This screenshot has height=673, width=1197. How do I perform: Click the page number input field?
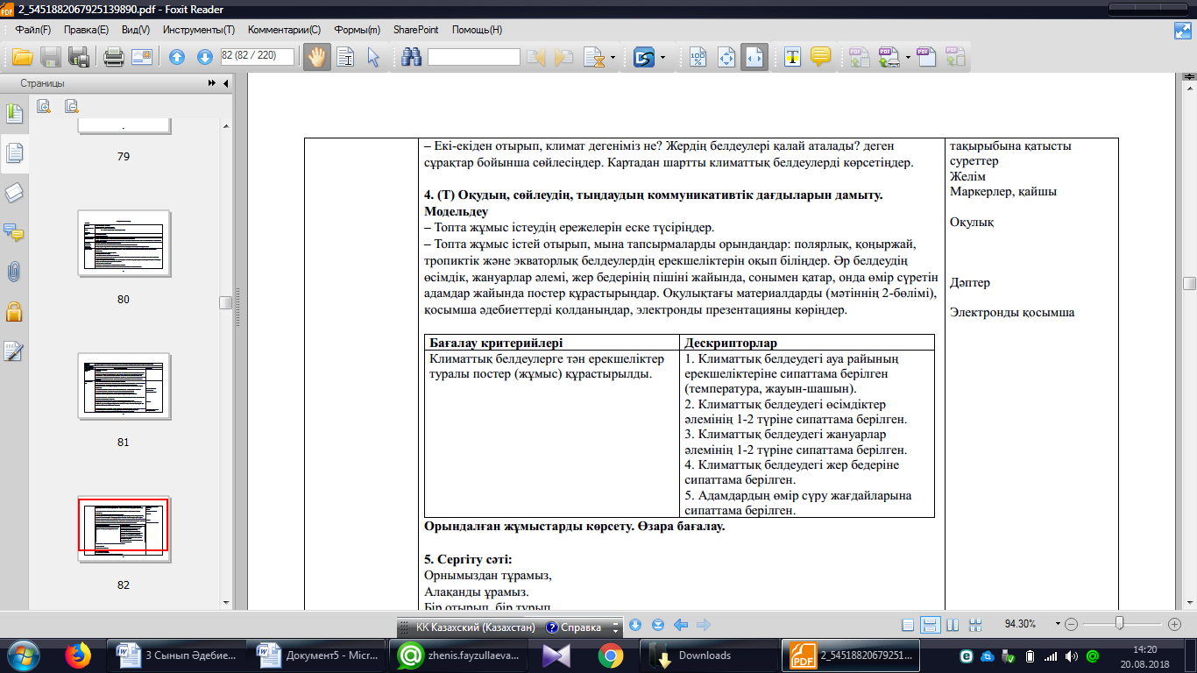tap(258, 56)
